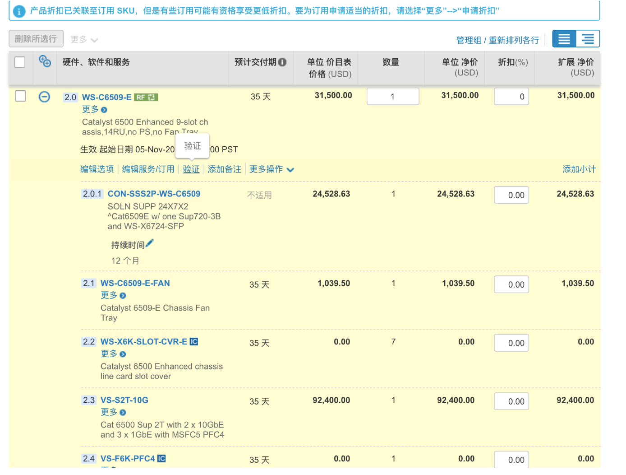The height and width of the screenshot is (475, 626).
Task: Click the 验证 tooltip bubble
Action: pos(193,146)
